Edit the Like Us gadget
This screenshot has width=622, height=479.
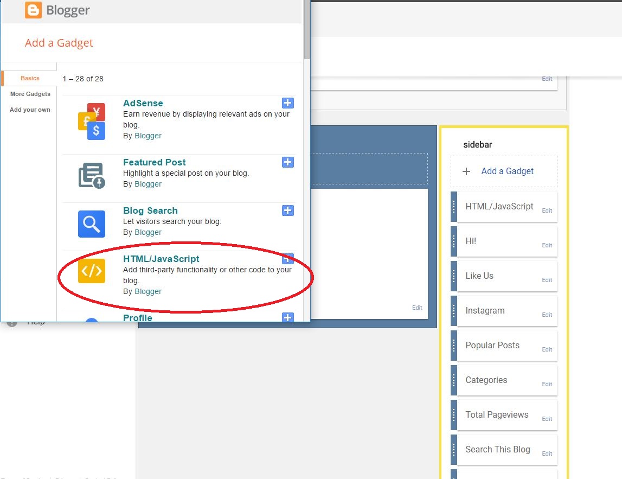[547, 280]
